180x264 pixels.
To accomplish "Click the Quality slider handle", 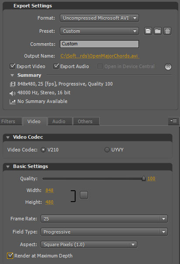I will [x=144, y=178].
